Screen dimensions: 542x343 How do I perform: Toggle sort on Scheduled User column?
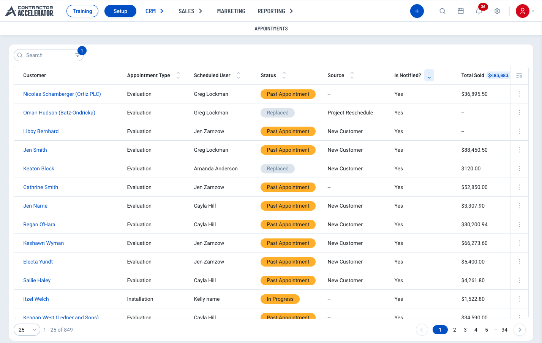pos(239,75)
